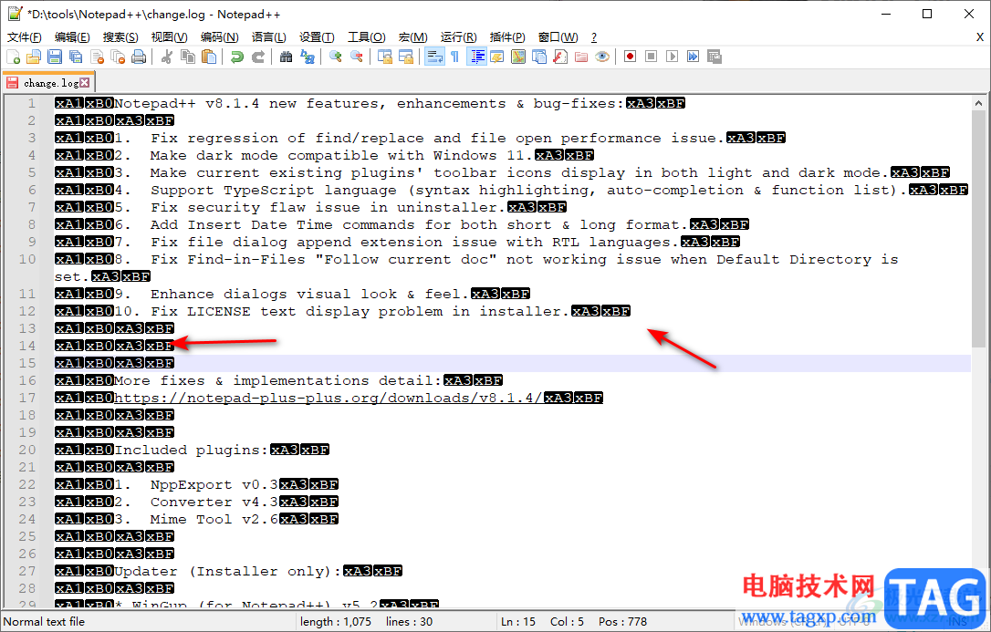Stop macro recording
This screenshot has height=632, width=991.
(651, 57)
